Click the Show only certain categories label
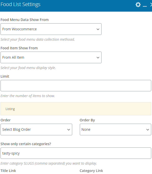This screenshot has width=152, height=174. point(26,144)
